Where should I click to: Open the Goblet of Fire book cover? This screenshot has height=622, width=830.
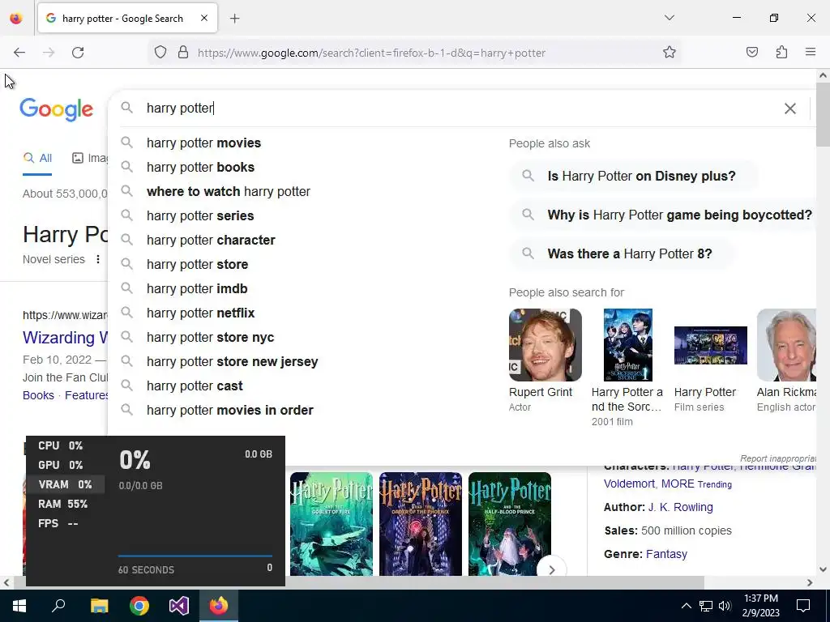click(x=332, y=524)
